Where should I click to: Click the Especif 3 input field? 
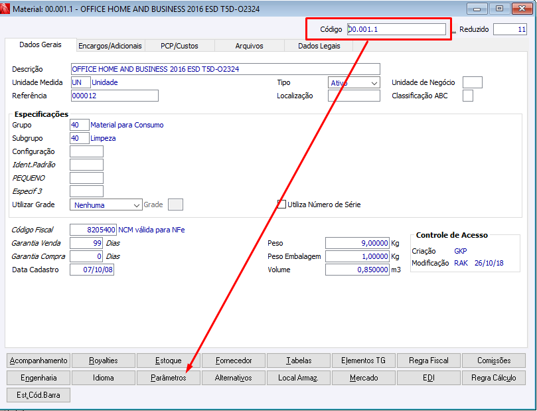86,191
